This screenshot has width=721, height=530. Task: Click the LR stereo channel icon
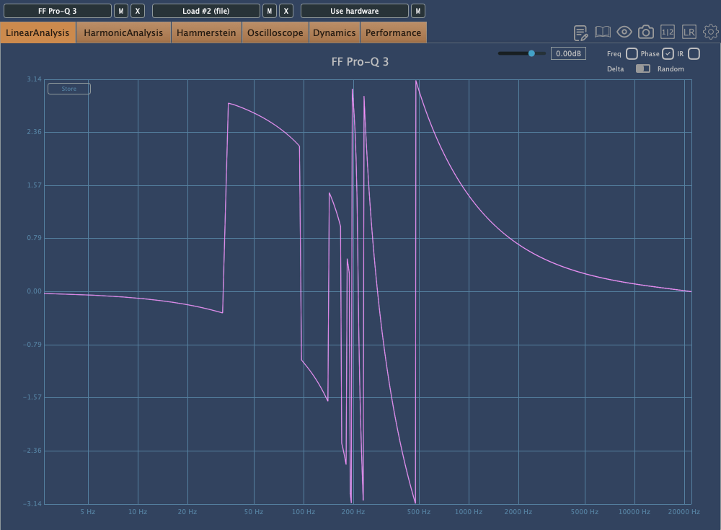coord(689,32)
